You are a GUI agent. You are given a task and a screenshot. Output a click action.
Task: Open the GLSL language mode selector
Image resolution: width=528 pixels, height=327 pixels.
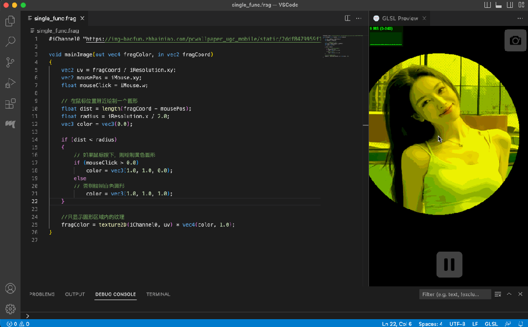click(x=491, y=324)
